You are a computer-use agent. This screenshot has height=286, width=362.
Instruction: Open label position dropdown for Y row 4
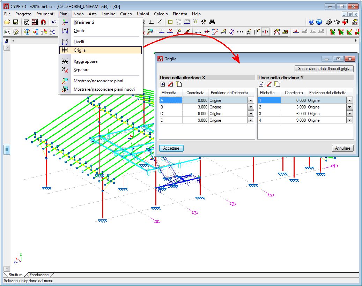point(349,120)
